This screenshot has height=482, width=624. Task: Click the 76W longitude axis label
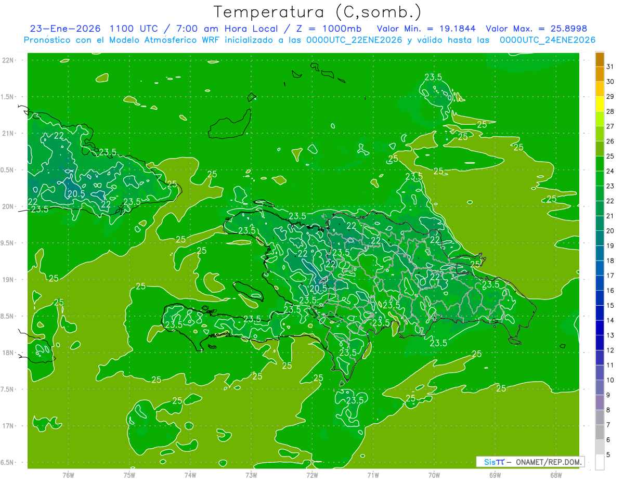[x=68, y=475]
